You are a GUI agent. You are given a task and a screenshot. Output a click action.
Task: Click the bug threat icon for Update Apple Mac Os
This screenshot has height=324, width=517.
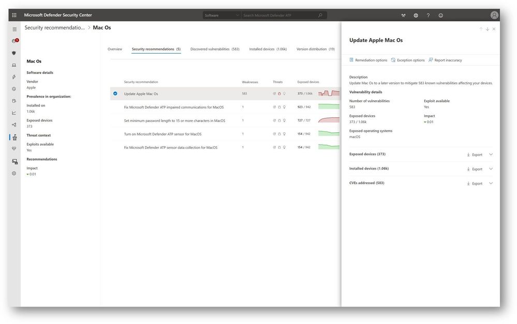(x=279, y=94)
